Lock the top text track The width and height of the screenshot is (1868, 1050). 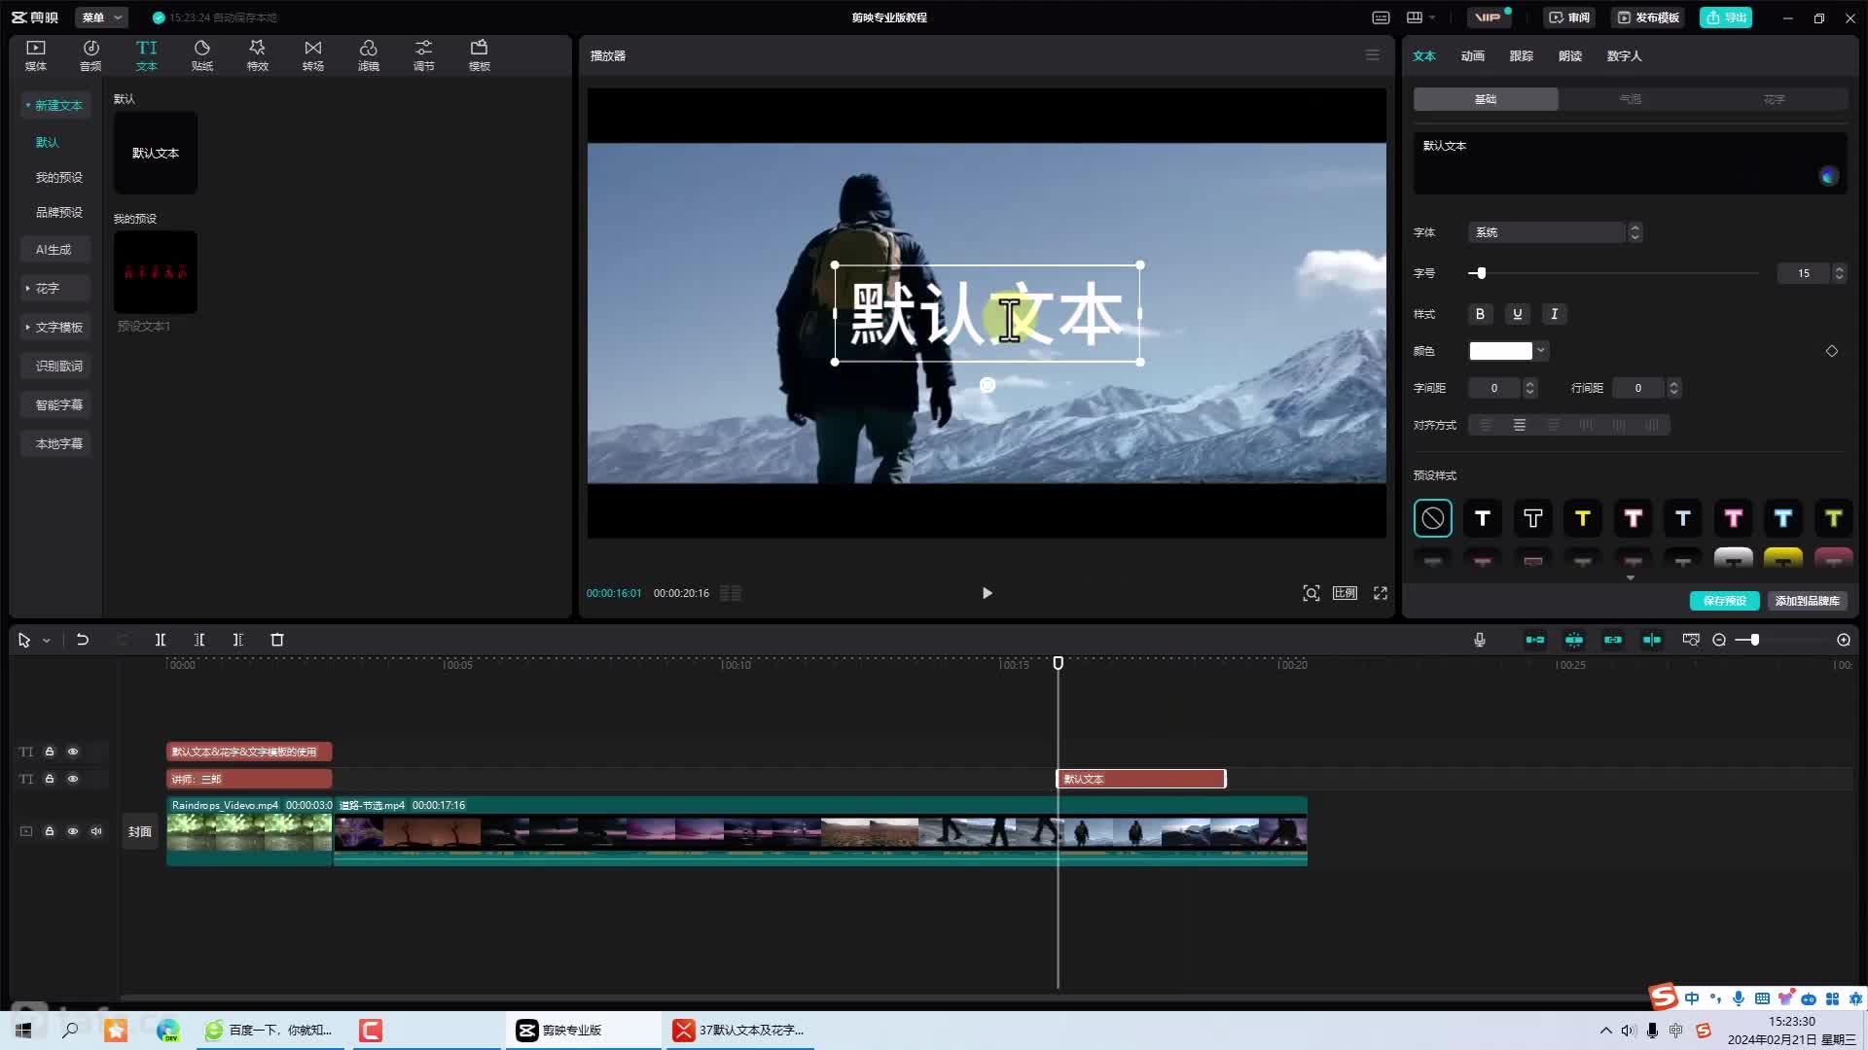click(50, 752)
